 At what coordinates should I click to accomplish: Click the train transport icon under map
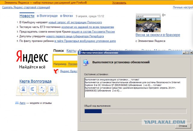coord(52,89)
